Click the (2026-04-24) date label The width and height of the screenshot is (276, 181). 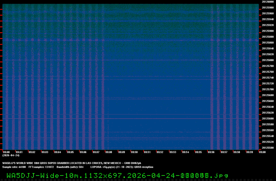8,155
